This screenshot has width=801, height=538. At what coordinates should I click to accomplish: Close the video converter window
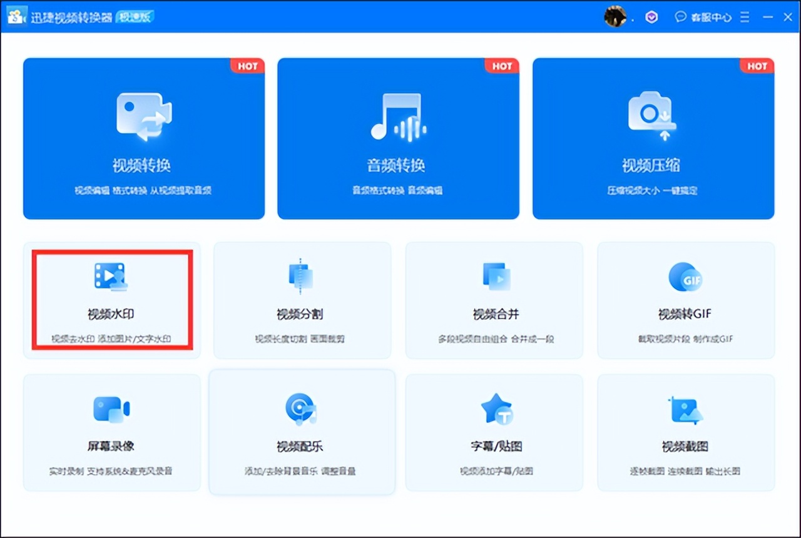click(x=788, y=18)
